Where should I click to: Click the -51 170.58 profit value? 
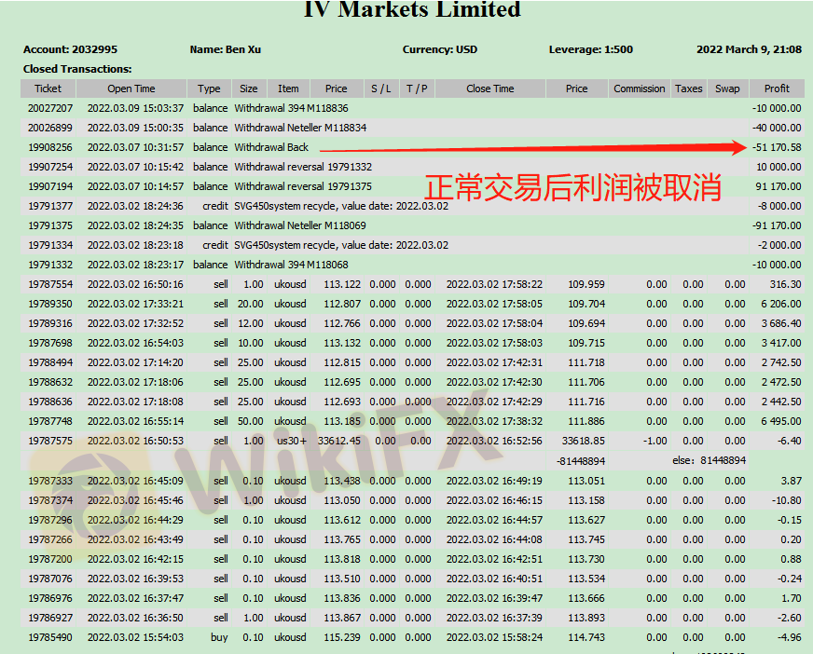coord(776,147)
